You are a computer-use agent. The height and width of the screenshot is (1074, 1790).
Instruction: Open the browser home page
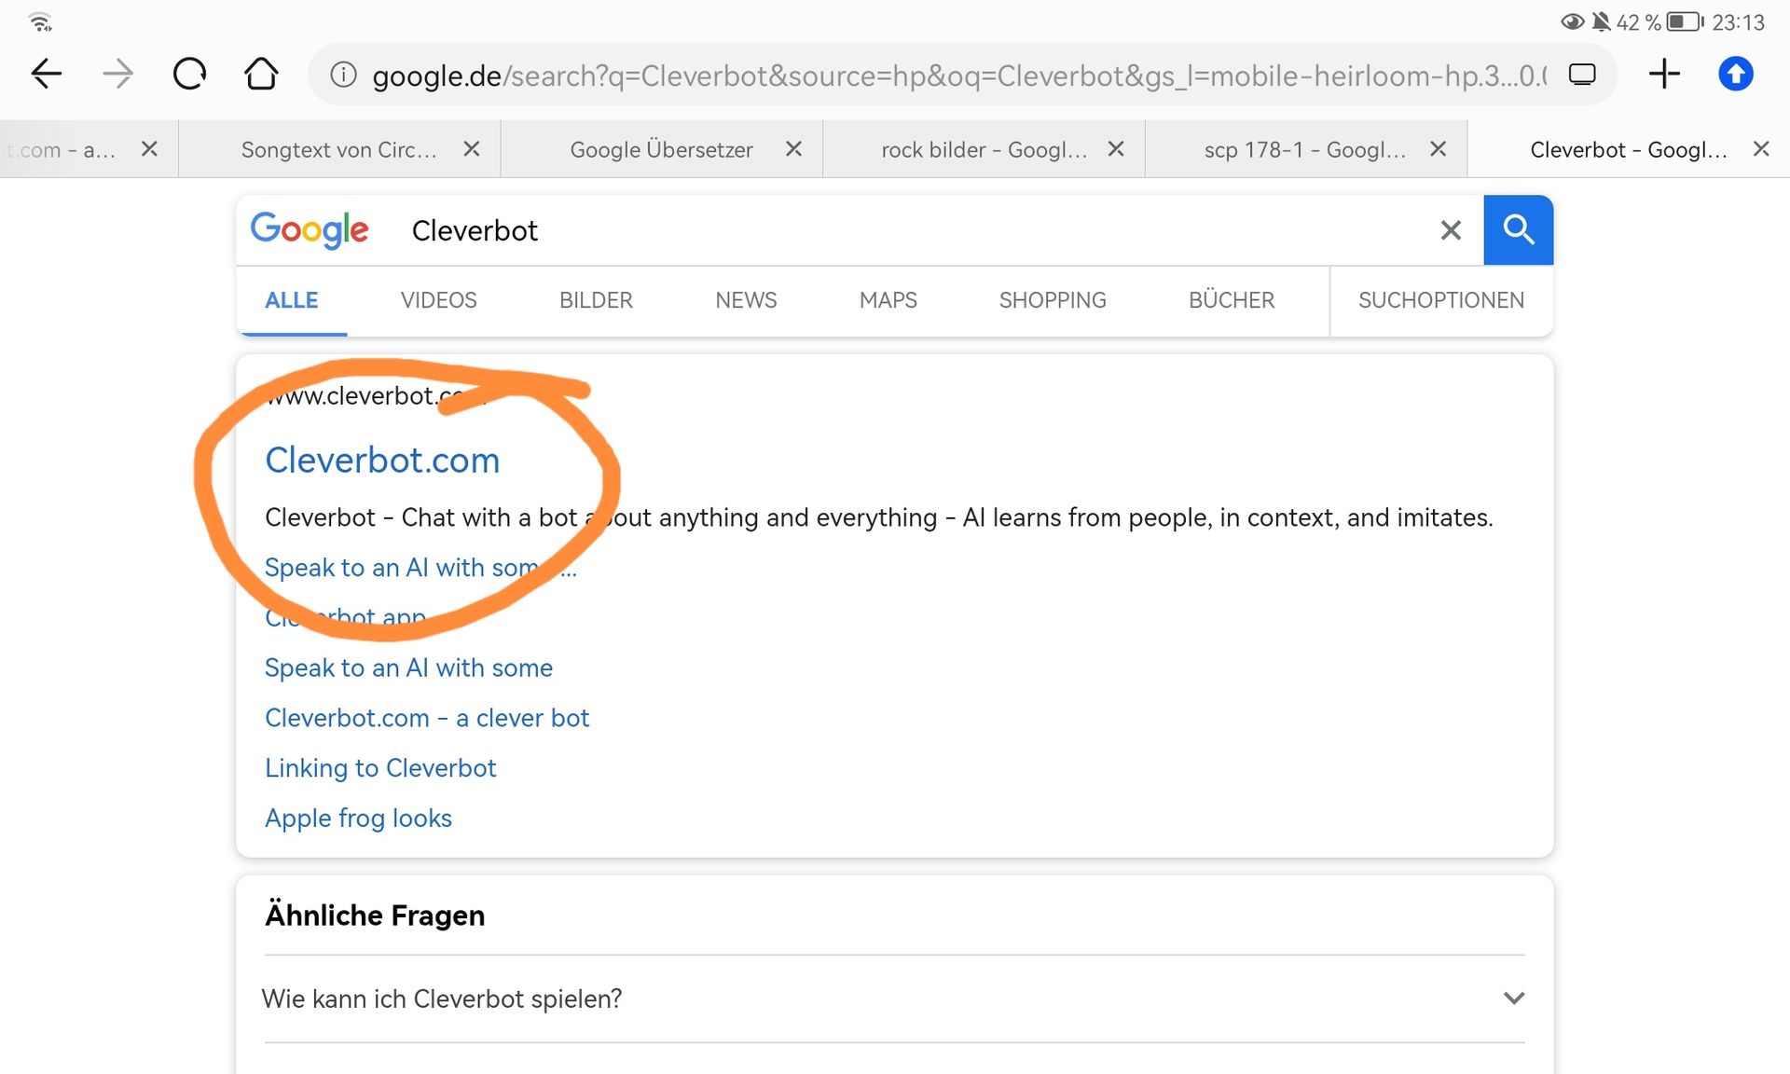pos(261,74)
